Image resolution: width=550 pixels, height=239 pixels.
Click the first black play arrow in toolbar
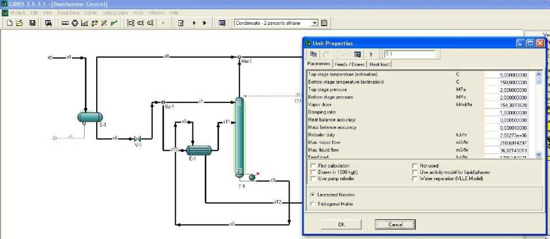point(194,23)
